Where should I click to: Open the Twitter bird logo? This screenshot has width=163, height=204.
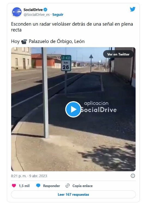click(x=132, y=9)
